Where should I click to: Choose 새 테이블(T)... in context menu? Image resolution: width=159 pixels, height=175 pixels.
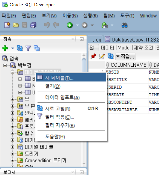coord(71,78)
